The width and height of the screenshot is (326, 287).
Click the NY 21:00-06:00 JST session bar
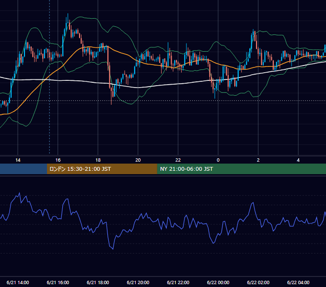pyautogui.click(x=241, y=169)
